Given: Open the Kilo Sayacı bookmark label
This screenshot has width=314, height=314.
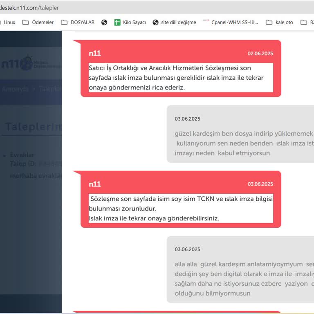Looking at the screenshot, I should tap(135, 22).
